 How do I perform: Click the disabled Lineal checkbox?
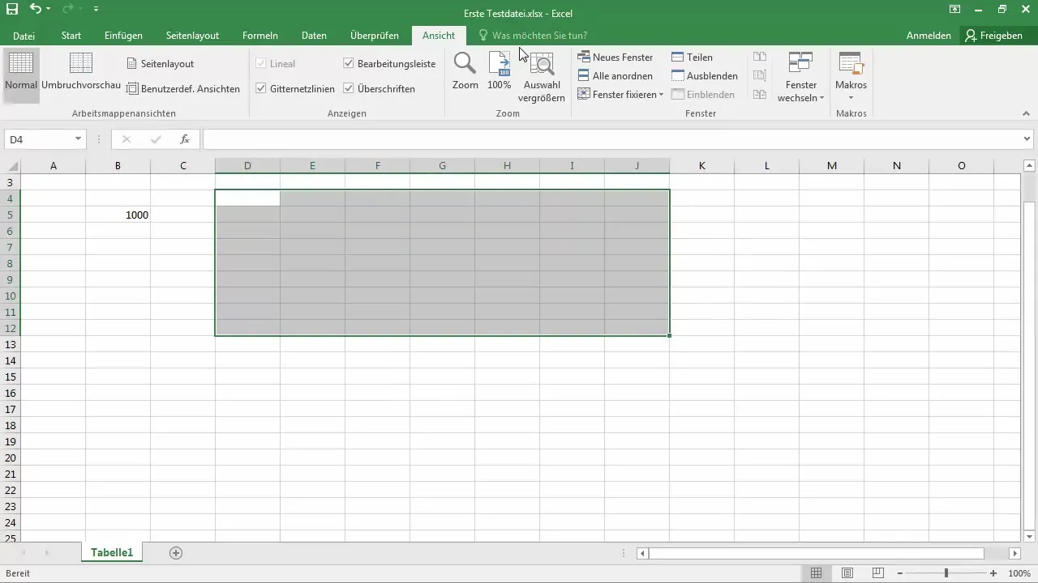(261, 63)
